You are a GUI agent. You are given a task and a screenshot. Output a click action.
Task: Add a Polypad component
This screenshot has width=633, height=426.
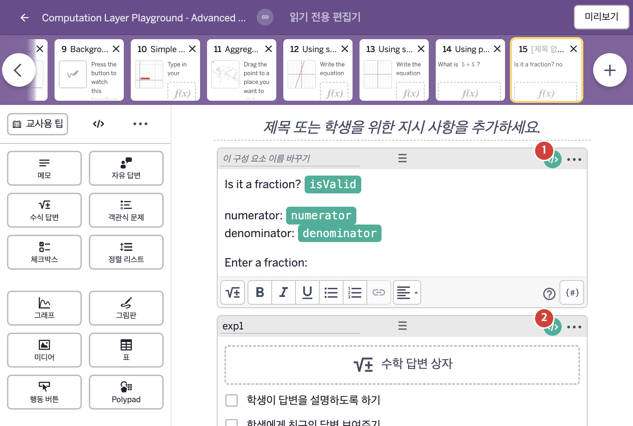click(126, 392)
